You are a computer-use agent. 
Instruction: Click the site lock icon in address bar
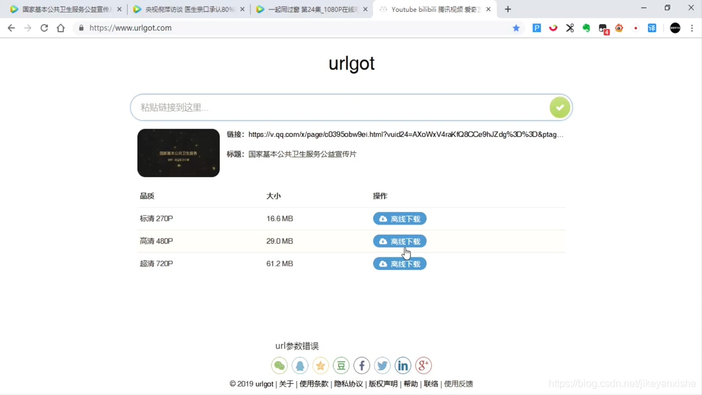(x=81, y=28)
